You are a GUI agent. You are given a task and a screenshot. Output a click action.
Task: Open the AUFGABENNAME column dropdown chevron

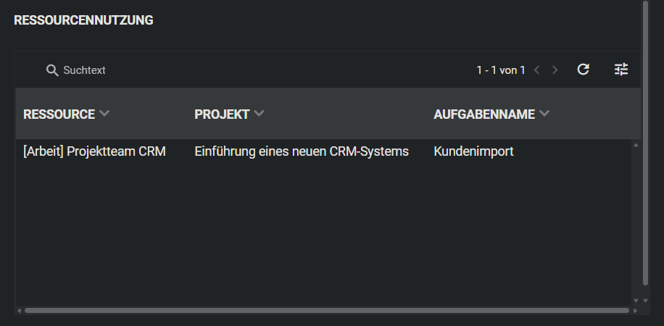(x=545, y=114)
